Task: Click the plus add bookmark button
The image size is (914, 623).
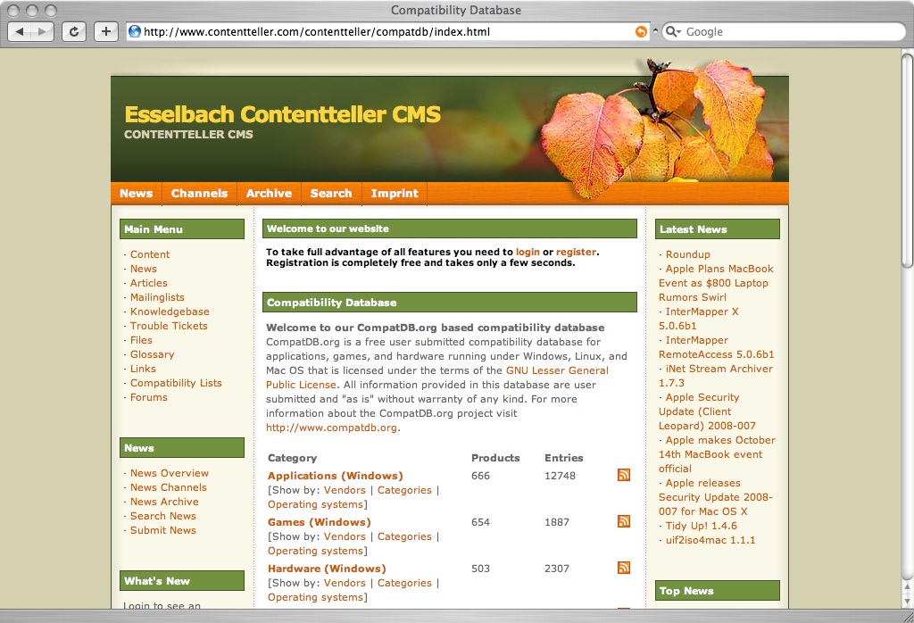Action: [106, 31]
